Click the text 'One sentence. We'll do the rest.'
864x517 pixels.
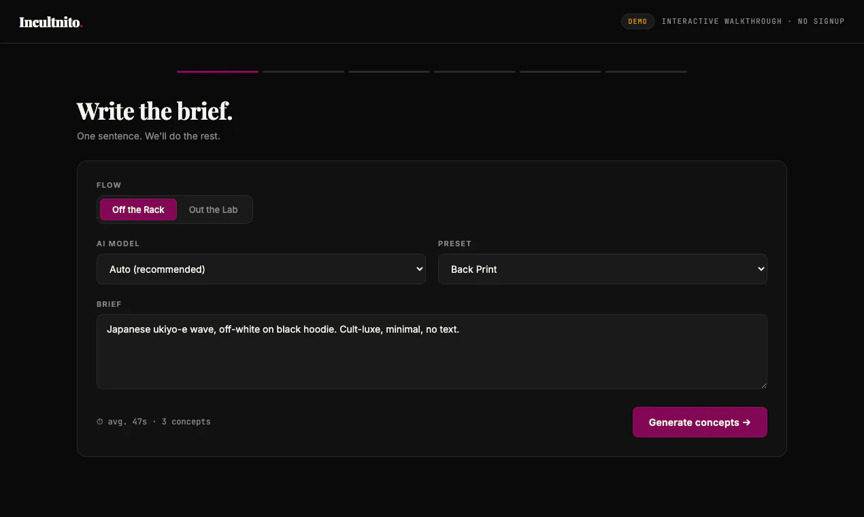(x=148, y=136)
